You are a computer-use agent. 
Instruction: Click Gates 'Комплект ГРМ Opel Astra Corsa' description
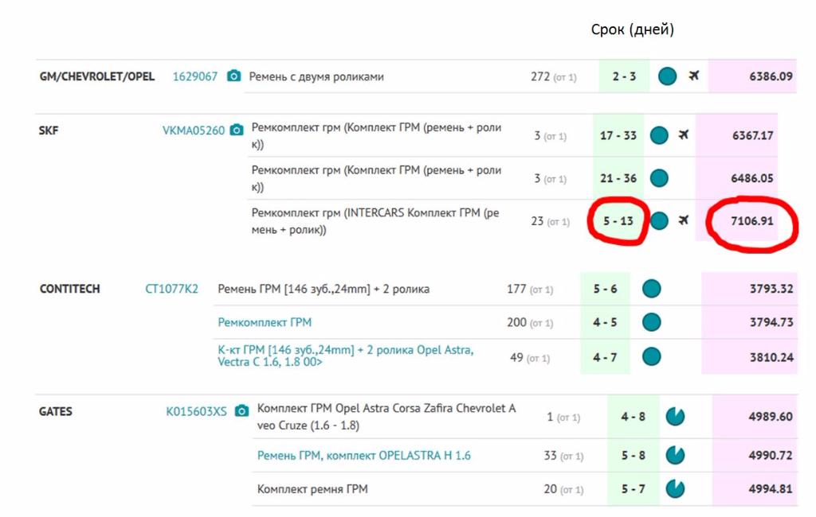click(x=386, y=417)
